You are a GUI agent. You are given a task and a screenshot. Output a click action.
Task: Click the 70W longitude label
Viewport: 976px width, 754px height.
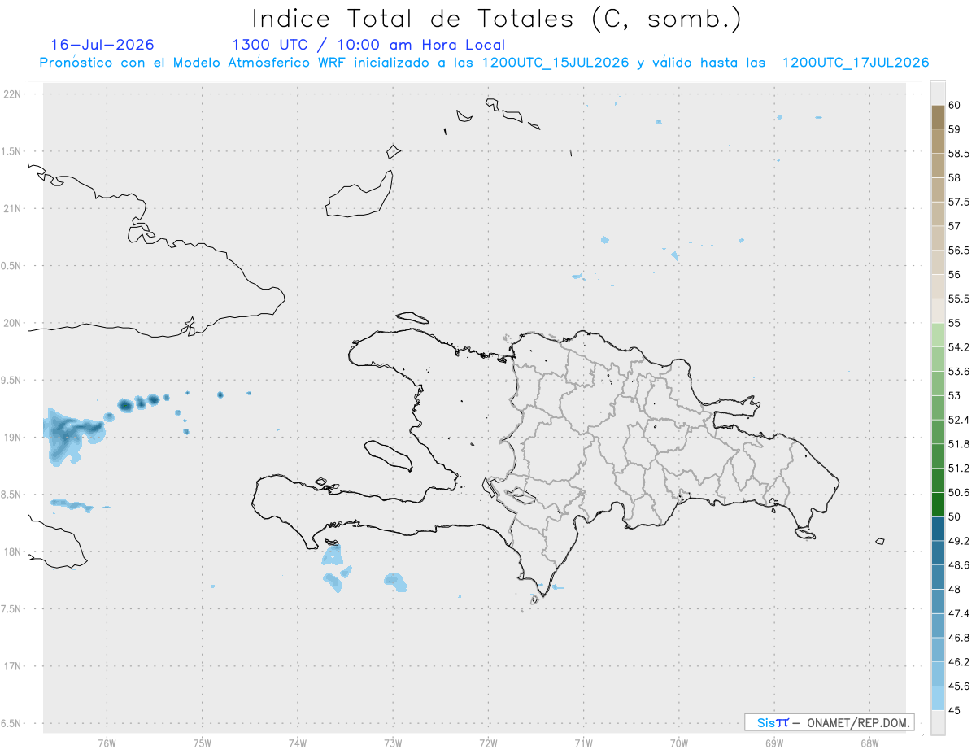tap(679, 743)
